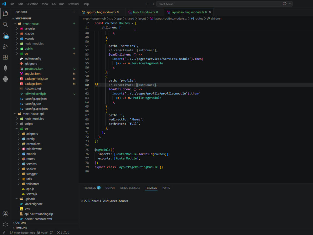
Task: Switch to layout.module.ts tab
Action: [x=145, y=12]
